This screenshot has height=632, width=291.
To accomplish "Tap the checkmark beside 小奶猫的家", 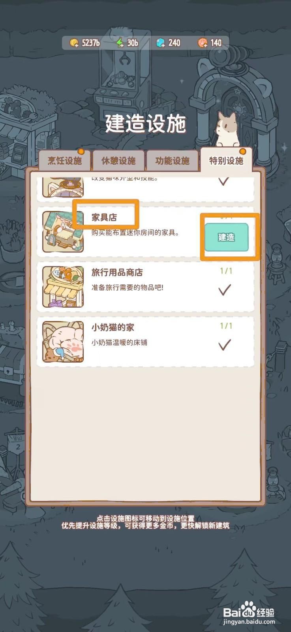I will tap(225, 345).
